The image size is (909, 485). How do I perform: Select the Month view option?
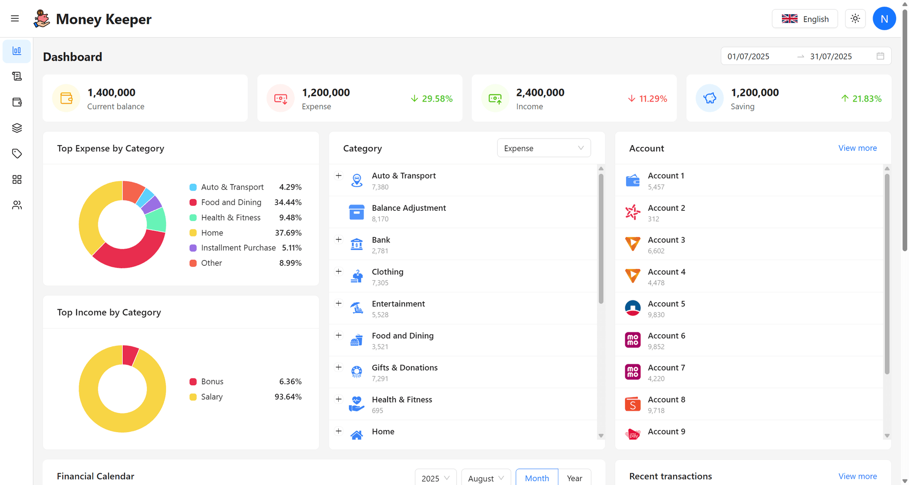[x=537, y=478]
